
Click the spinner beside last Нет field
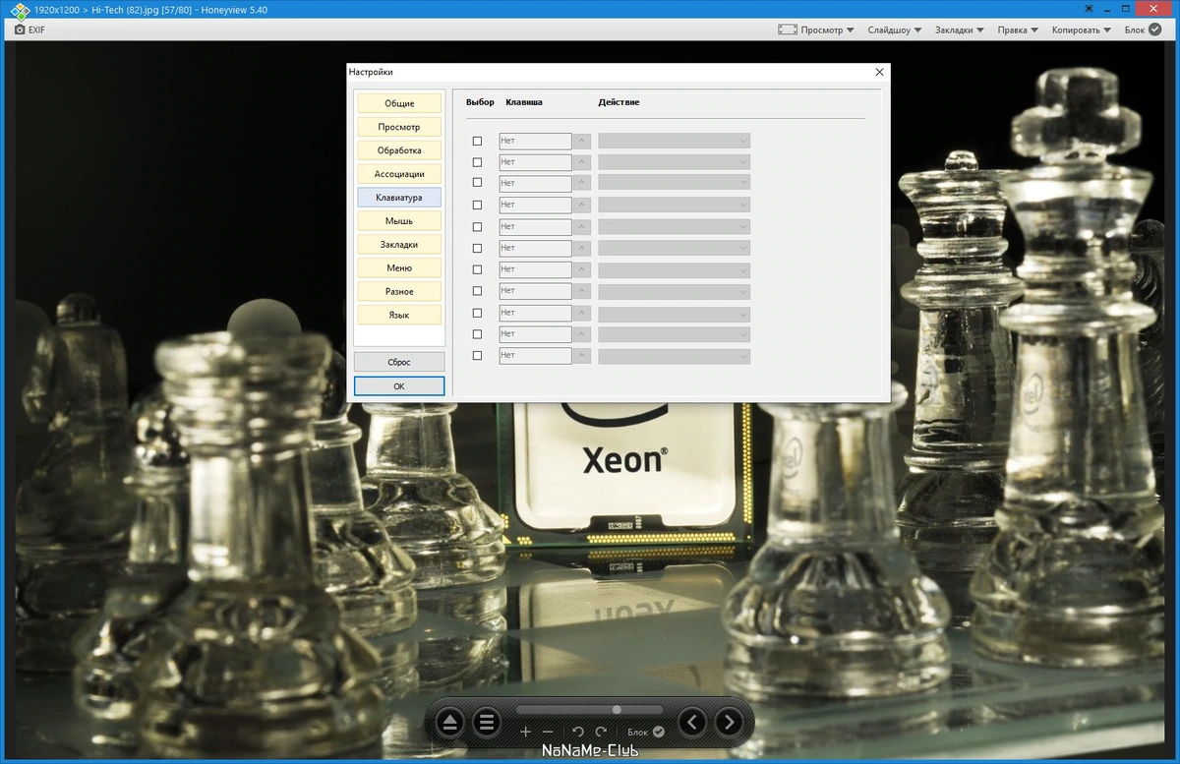581,355
